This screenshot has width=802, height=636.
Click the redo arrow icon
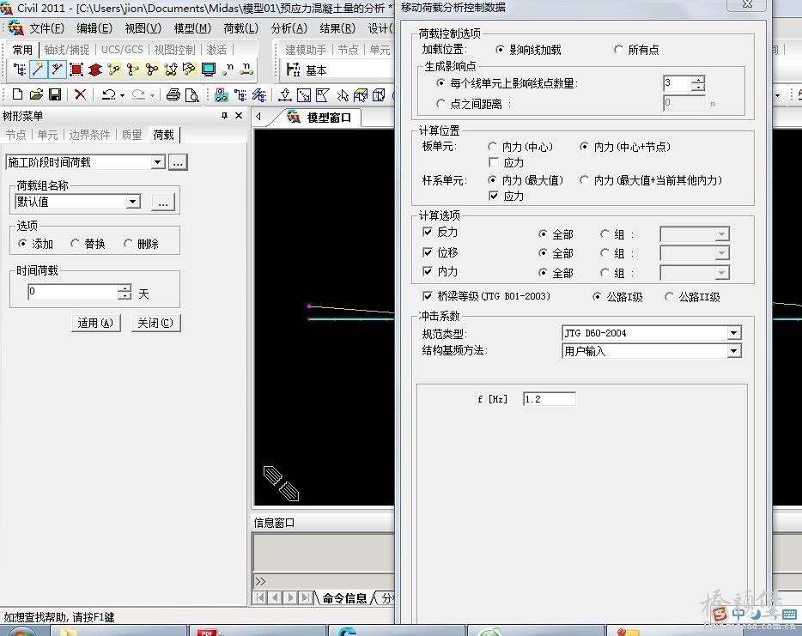138,94
